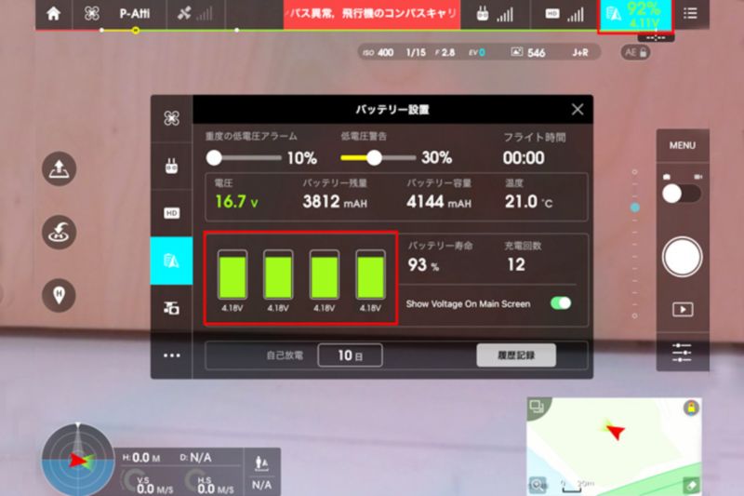Toggle Show Voltage On Main Screen
The height and width of the screenshot is (496, 744).
[560, 303]
